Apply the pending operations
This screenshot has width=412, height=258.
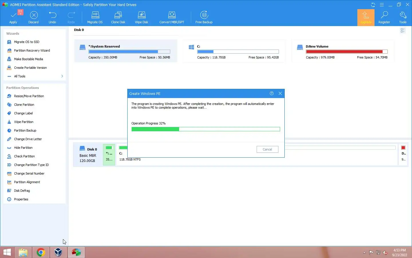(13, 17)
